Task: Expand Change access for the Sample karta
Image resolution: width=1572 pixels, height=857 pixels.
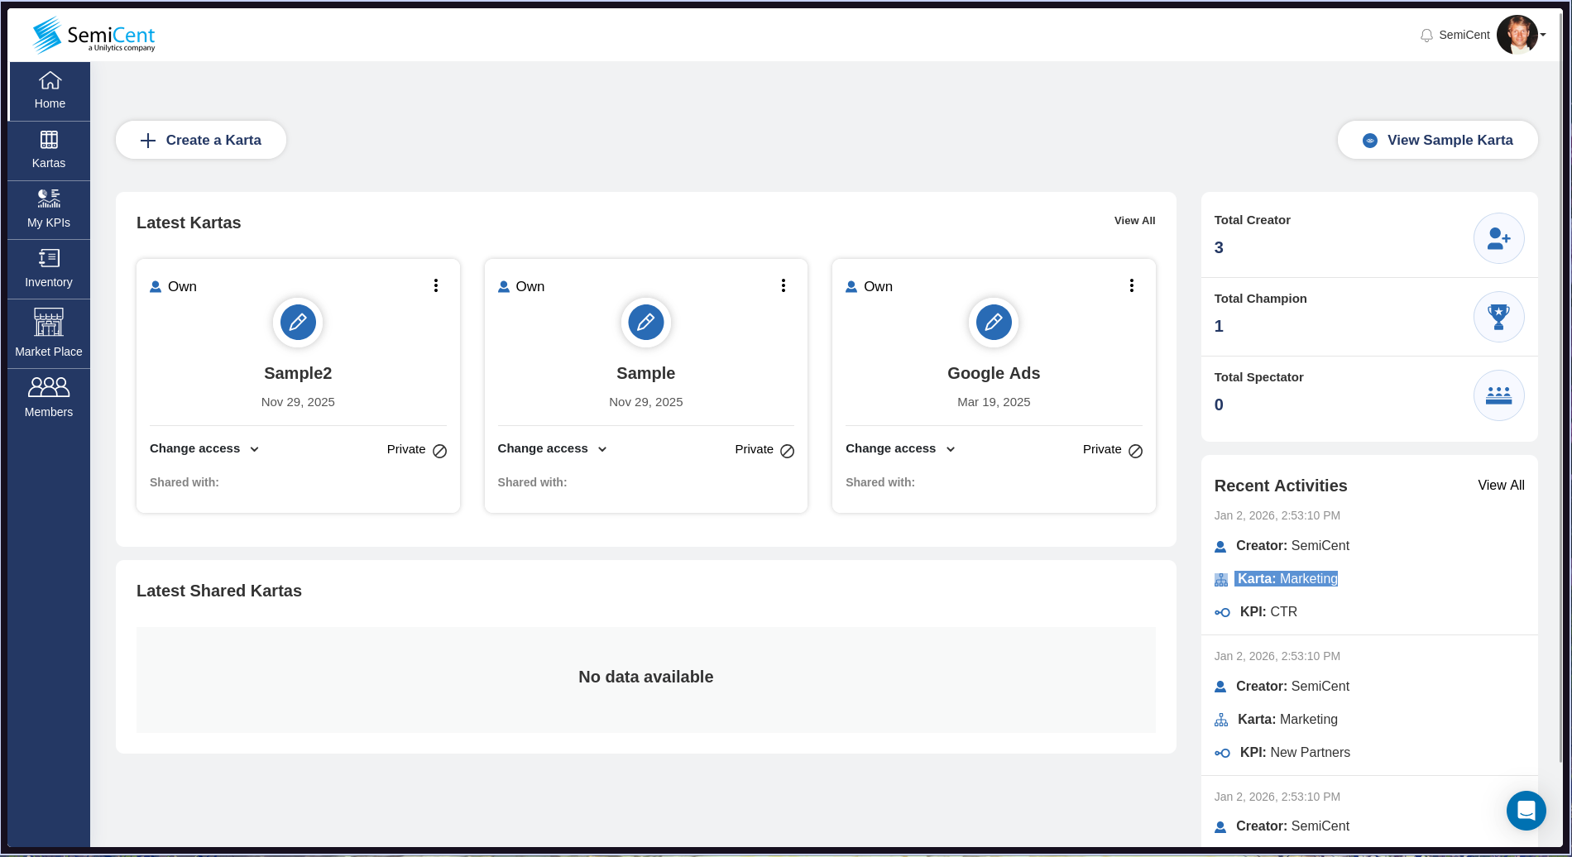Action: [552, 448]
